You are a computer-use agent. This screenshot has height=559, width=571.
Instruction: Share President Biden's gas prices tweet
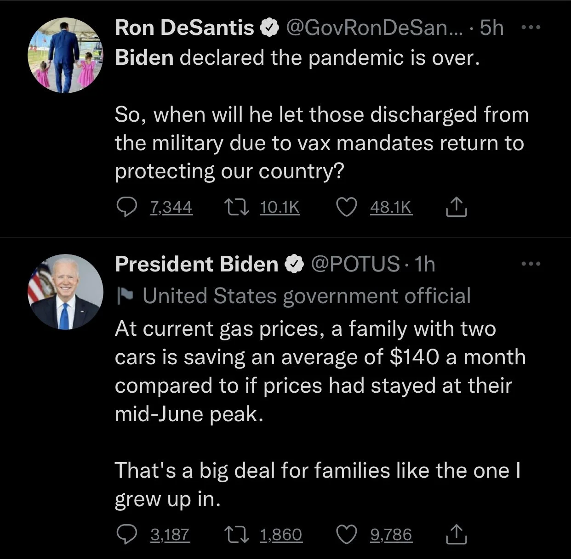point(456,534)
